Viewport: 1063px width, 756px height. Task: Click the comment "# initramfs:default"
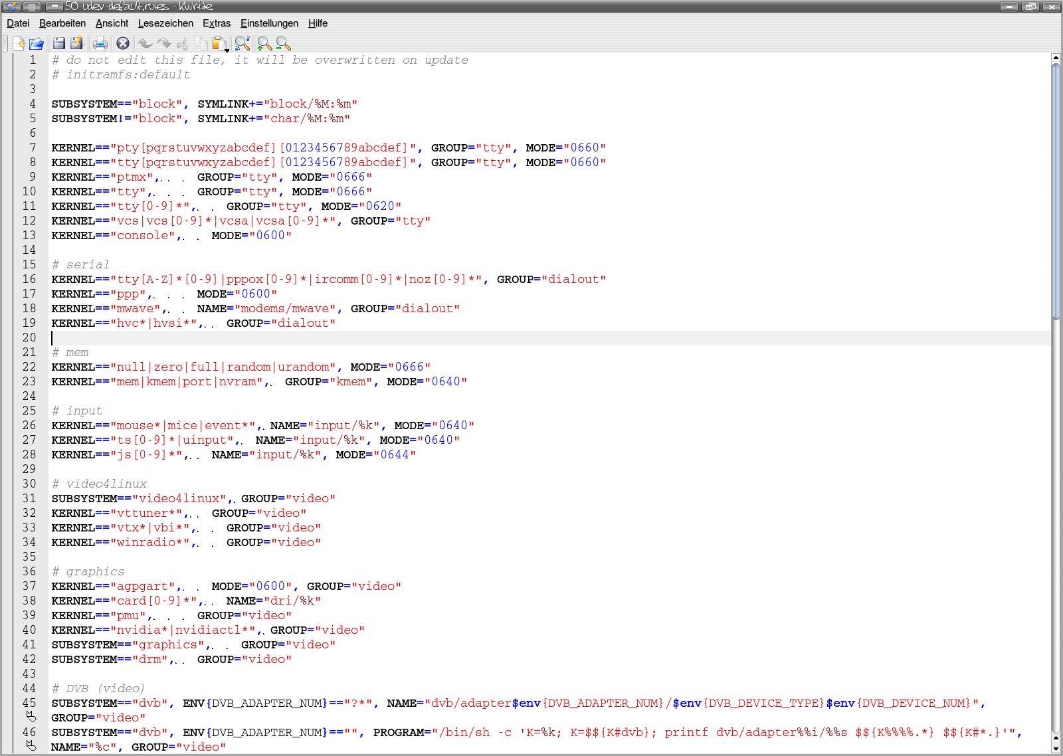pyautogui.click(x=121, y=74)
